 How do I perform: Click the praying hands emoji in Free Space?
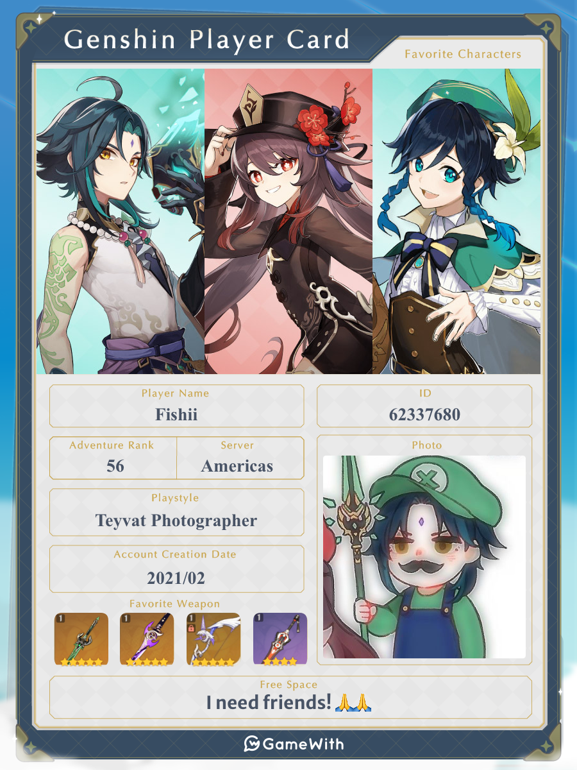[x=354, y=703]
